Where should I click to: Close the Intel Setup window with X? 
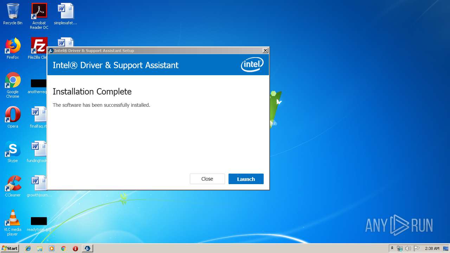pos(265,51)
